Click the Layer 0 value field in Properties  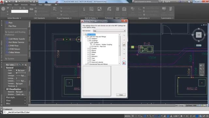[x=21, y=73]
